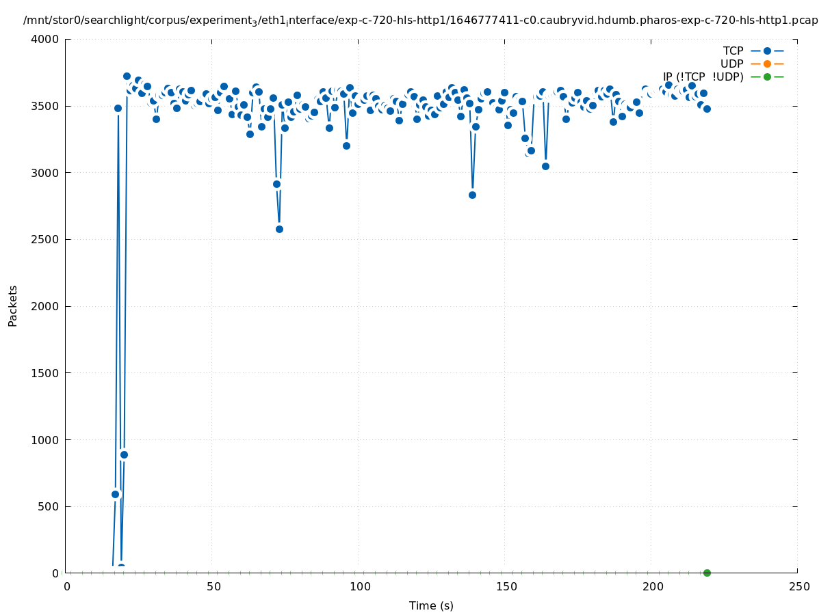Select the lowest TCP dip point near 2575 packets
This screenshot has height=615, width=819.
[x=279, y=229]
